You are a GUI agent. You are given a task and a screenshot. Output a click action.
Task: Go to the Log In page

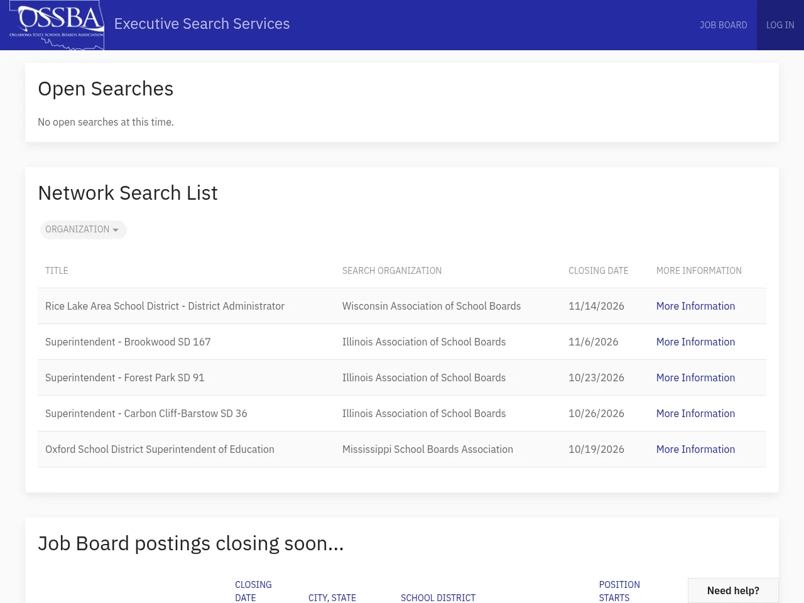780,25
